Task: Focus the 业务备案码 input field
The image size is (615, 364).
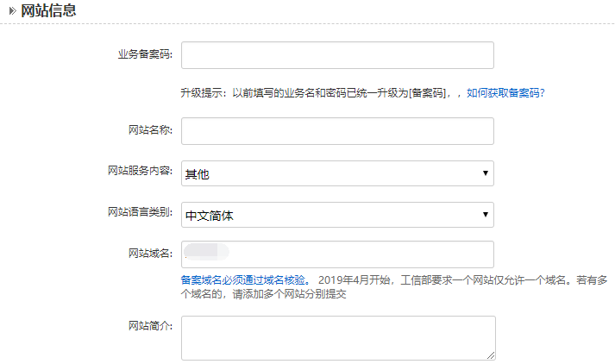Action: [336, 55]
